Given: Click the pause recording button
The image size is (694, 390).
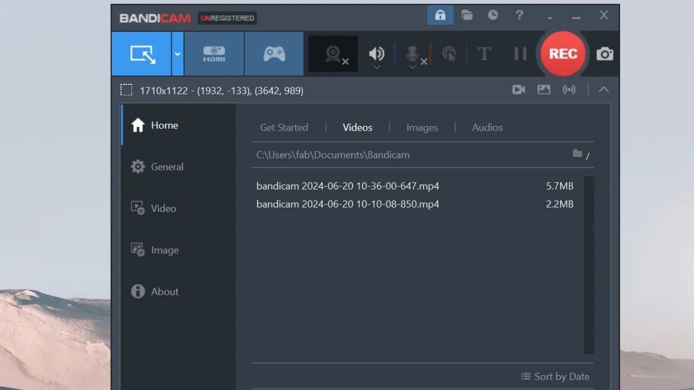Looking at the screenshot, I should point(520,54).
